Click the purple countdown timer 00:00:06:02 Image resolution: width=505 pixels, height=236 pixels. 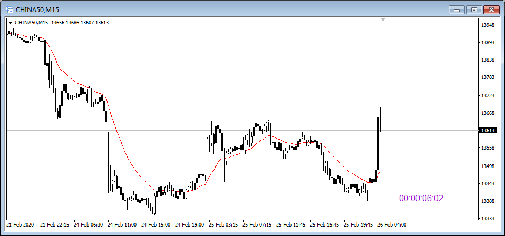pyautogui.click(x=421, y=198)
